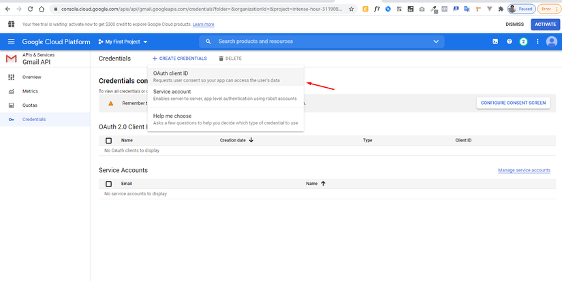
Task: Activate Cloud Shell terminal icon
Action: coord(495,42)
